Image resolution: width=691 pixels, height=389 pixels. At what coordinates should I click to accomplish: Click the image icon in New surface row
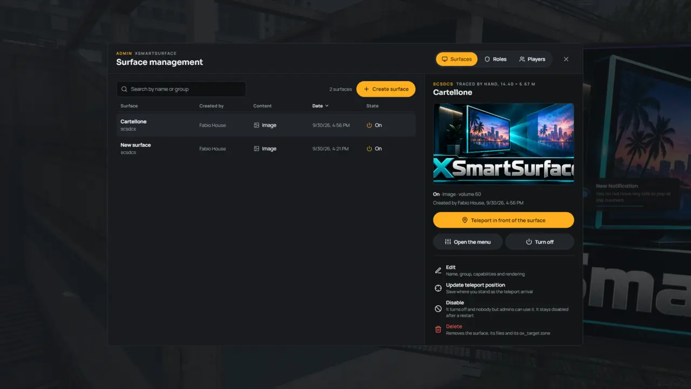256,149
